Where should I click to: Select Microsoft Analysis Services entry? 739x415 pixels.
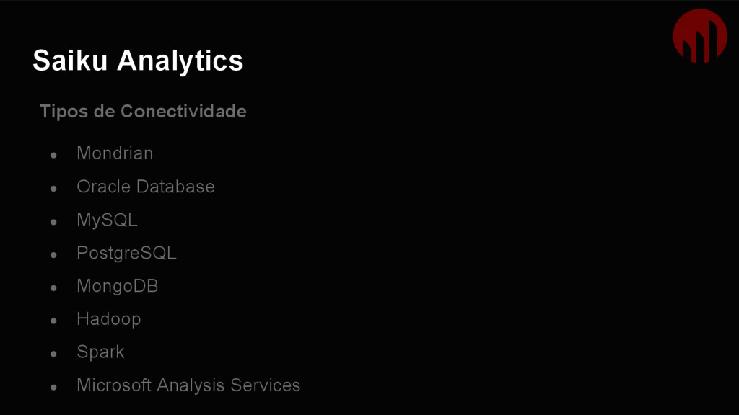point(188,385)
